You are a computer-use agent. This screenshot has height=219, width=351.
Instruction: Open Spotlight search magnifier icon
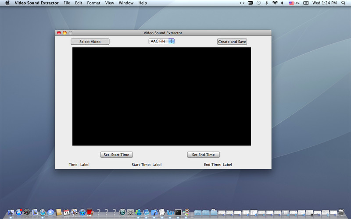point(343,3)
